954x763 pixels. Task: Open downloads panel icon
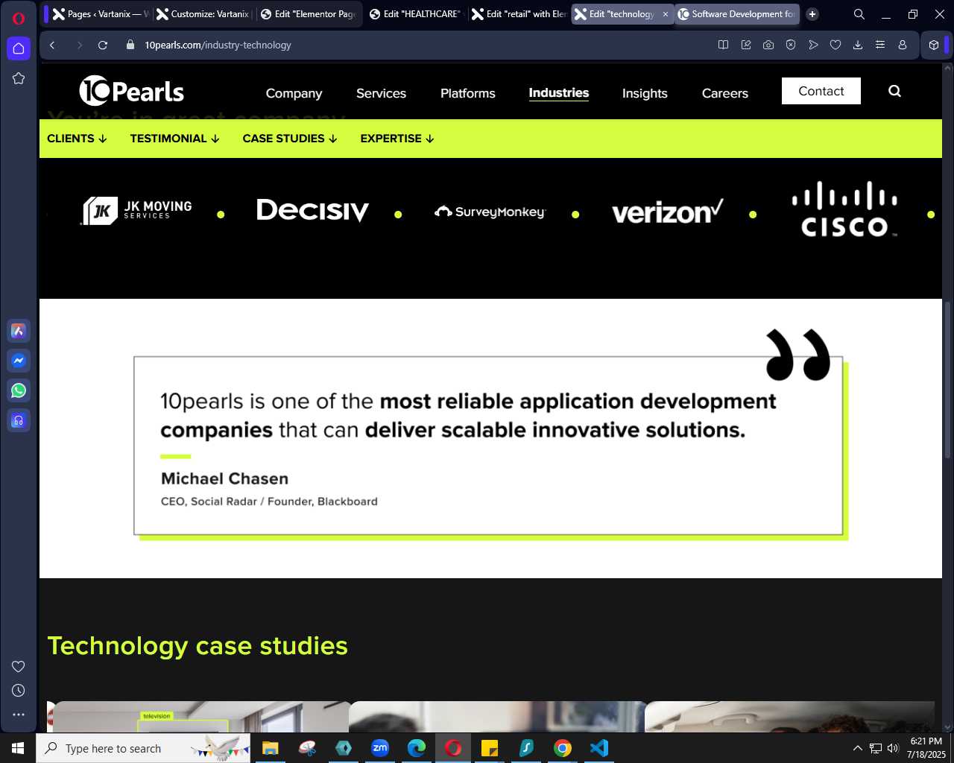point(858,45)
